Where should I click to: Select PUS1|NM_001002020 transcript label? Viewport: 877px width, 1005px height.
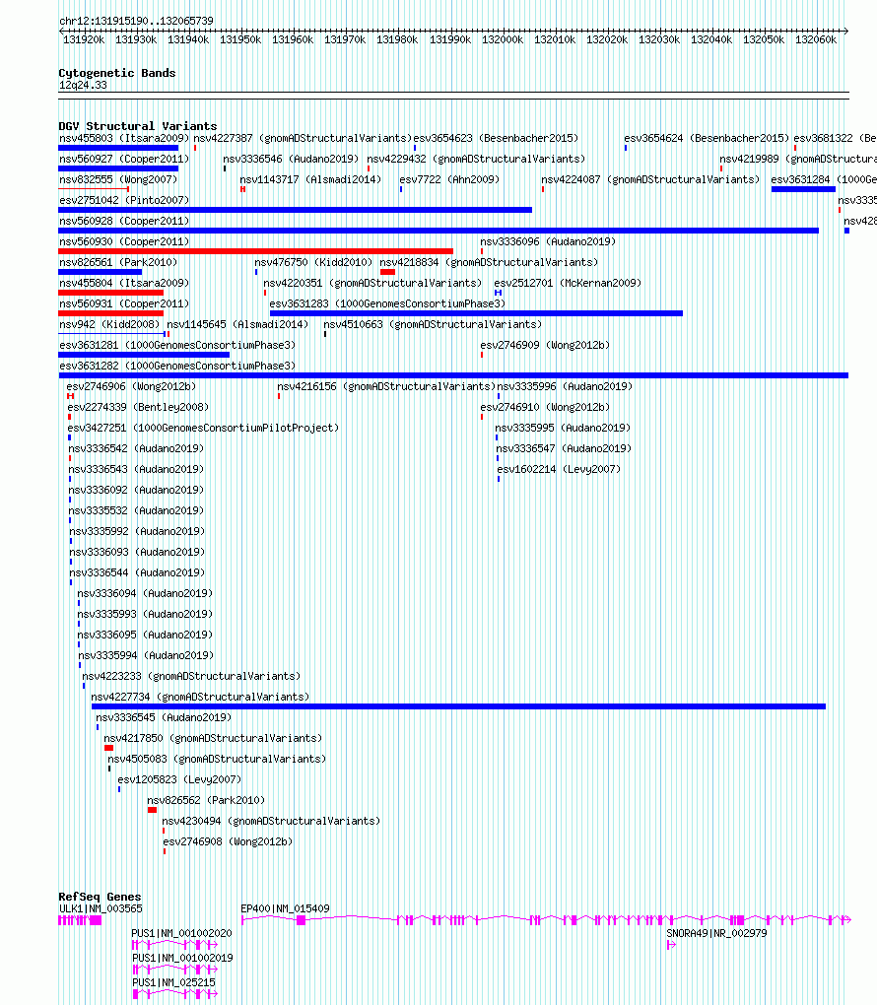point(182,933)
